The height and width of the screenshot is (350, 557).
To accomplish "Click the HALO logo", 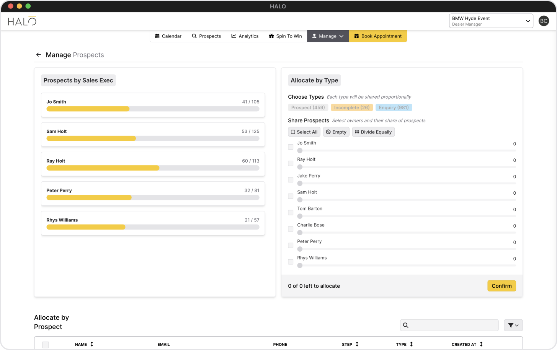I will (22, 21).
